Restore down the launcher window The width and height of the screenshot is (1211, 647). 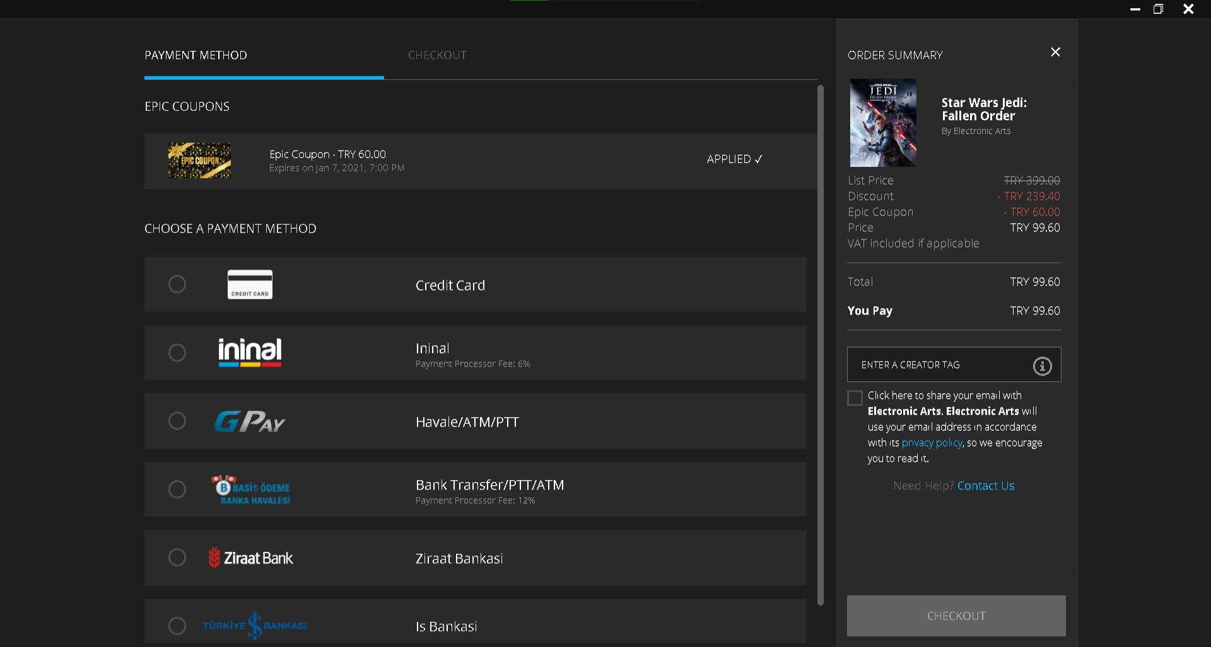[1158, 9]
